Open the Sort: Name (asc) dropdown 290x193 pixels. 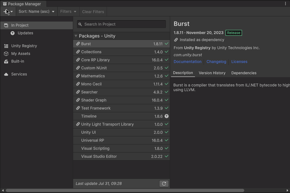point(36,12)
